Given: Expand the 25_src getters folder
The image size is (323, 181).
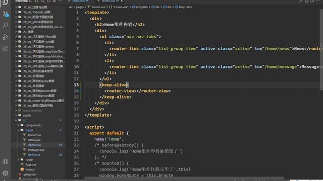Looking at the screenshot, I should point(16,47).
